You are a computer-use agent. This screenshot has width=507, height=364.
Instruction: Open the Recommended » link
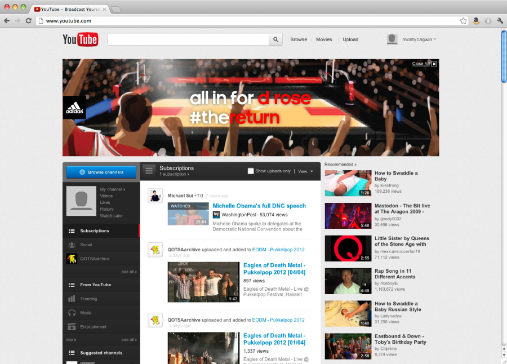coord(340,165)
